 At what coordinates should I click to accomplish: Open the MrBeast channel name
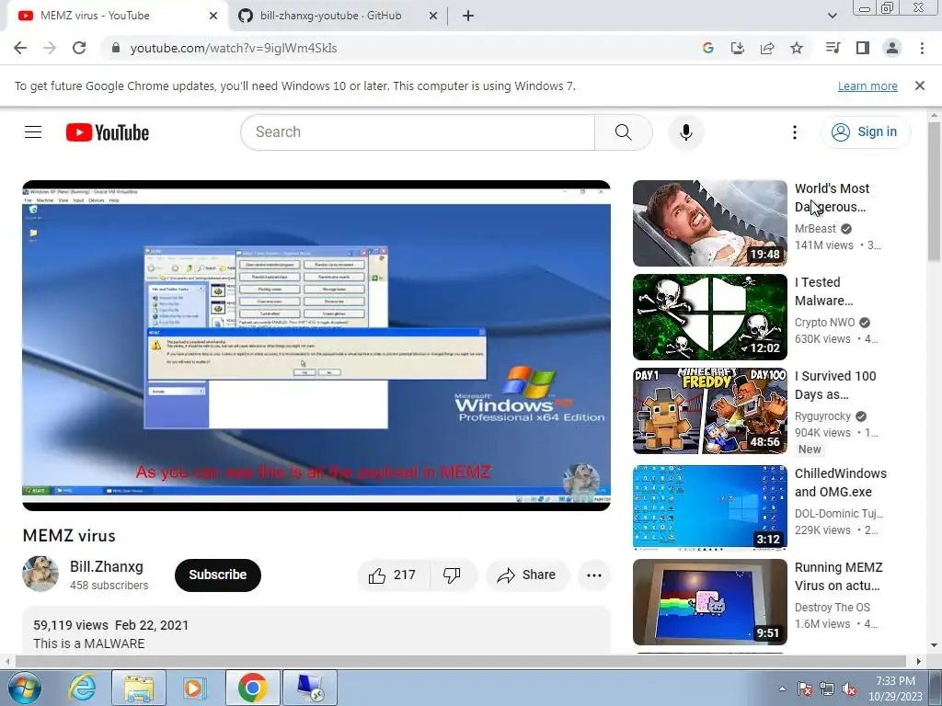point(815,229)
